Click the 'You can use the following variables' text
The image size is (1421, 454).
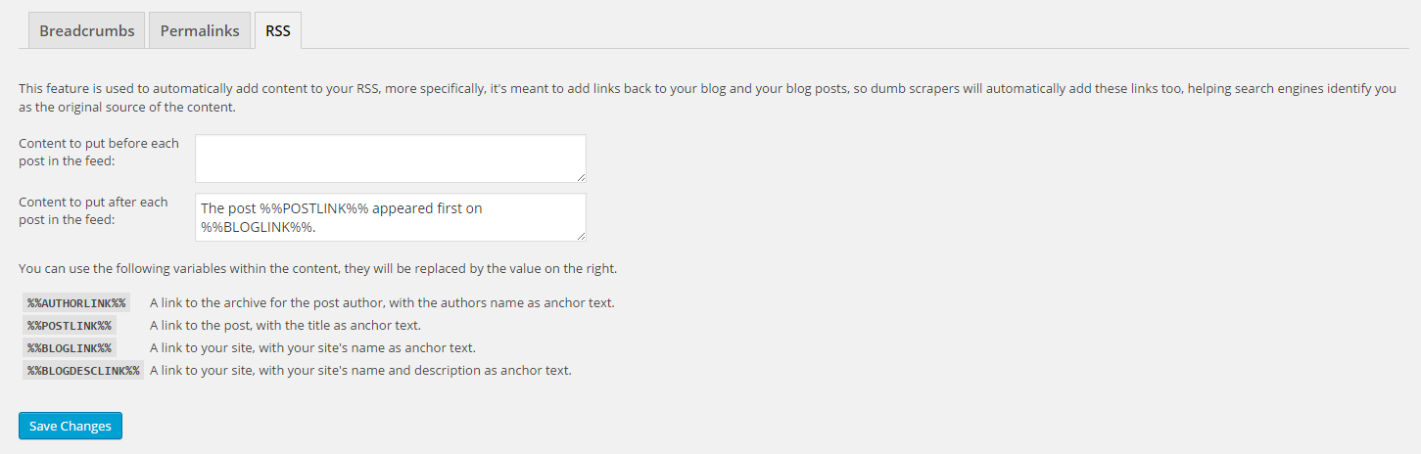click(318, 268)
